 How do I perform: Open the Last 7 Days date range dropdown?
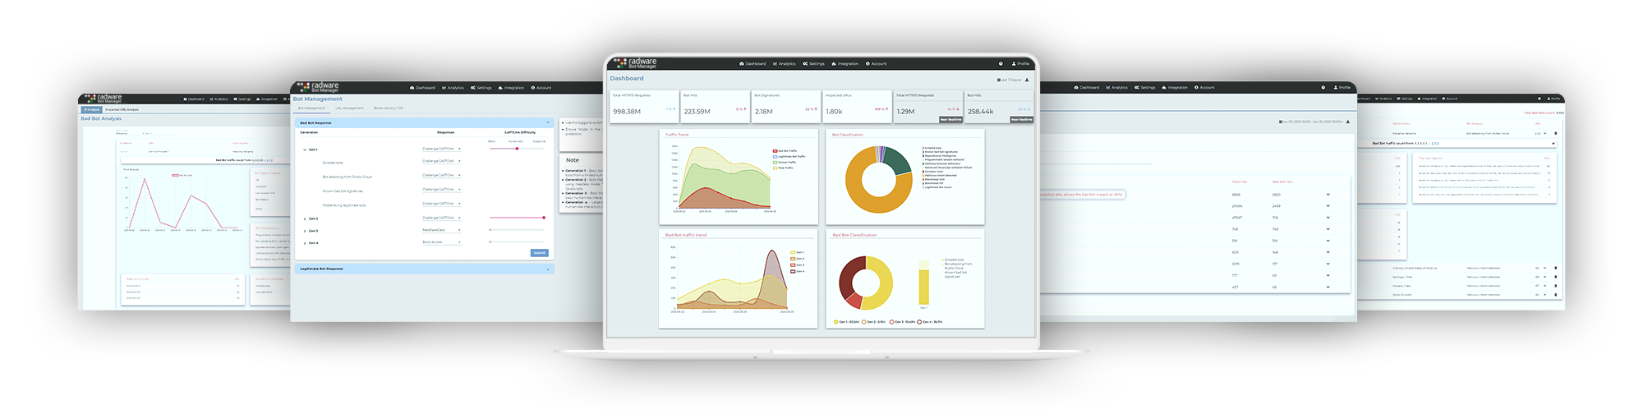[x=1009, y=80]
